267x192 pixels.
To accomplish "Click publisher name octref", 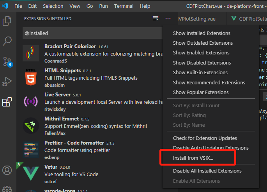I will 51,182.
